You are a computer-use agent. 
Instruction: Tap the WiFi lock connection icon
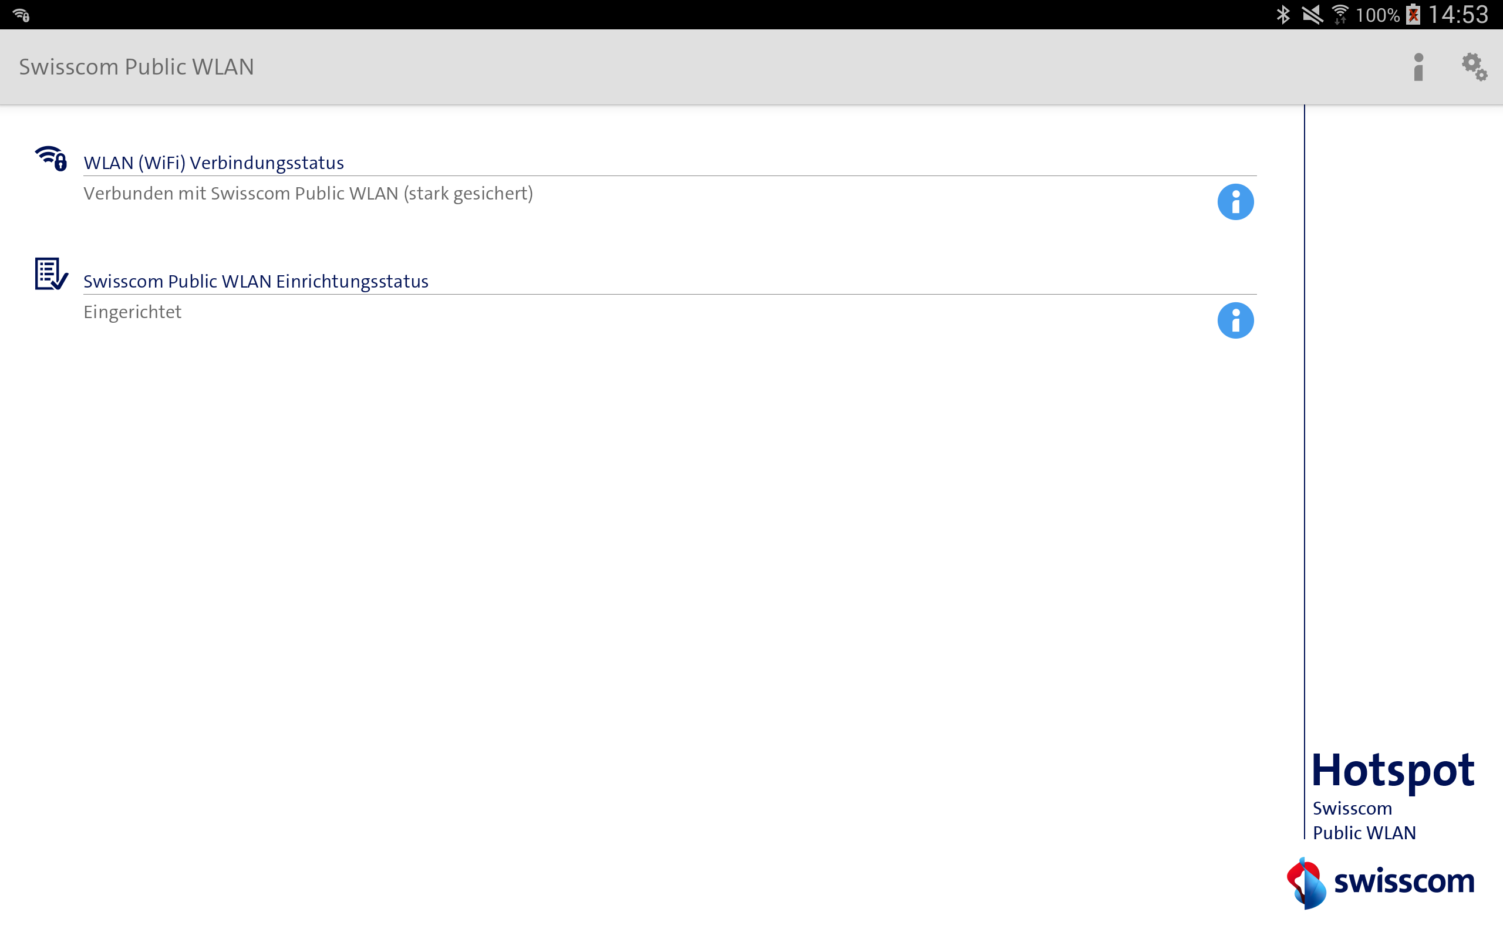pos(51,158)
